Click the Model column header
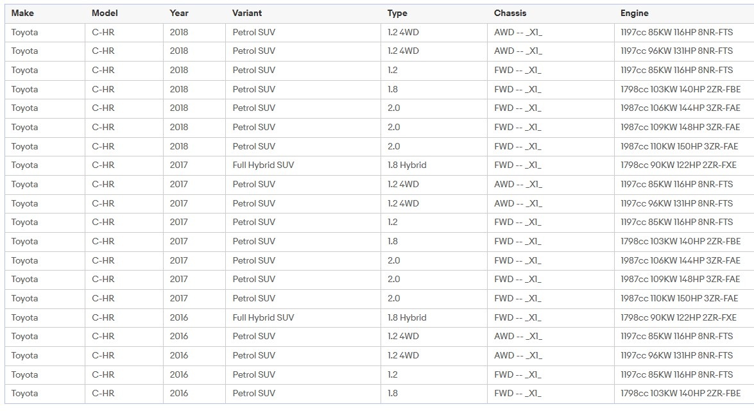 [105, 13]
